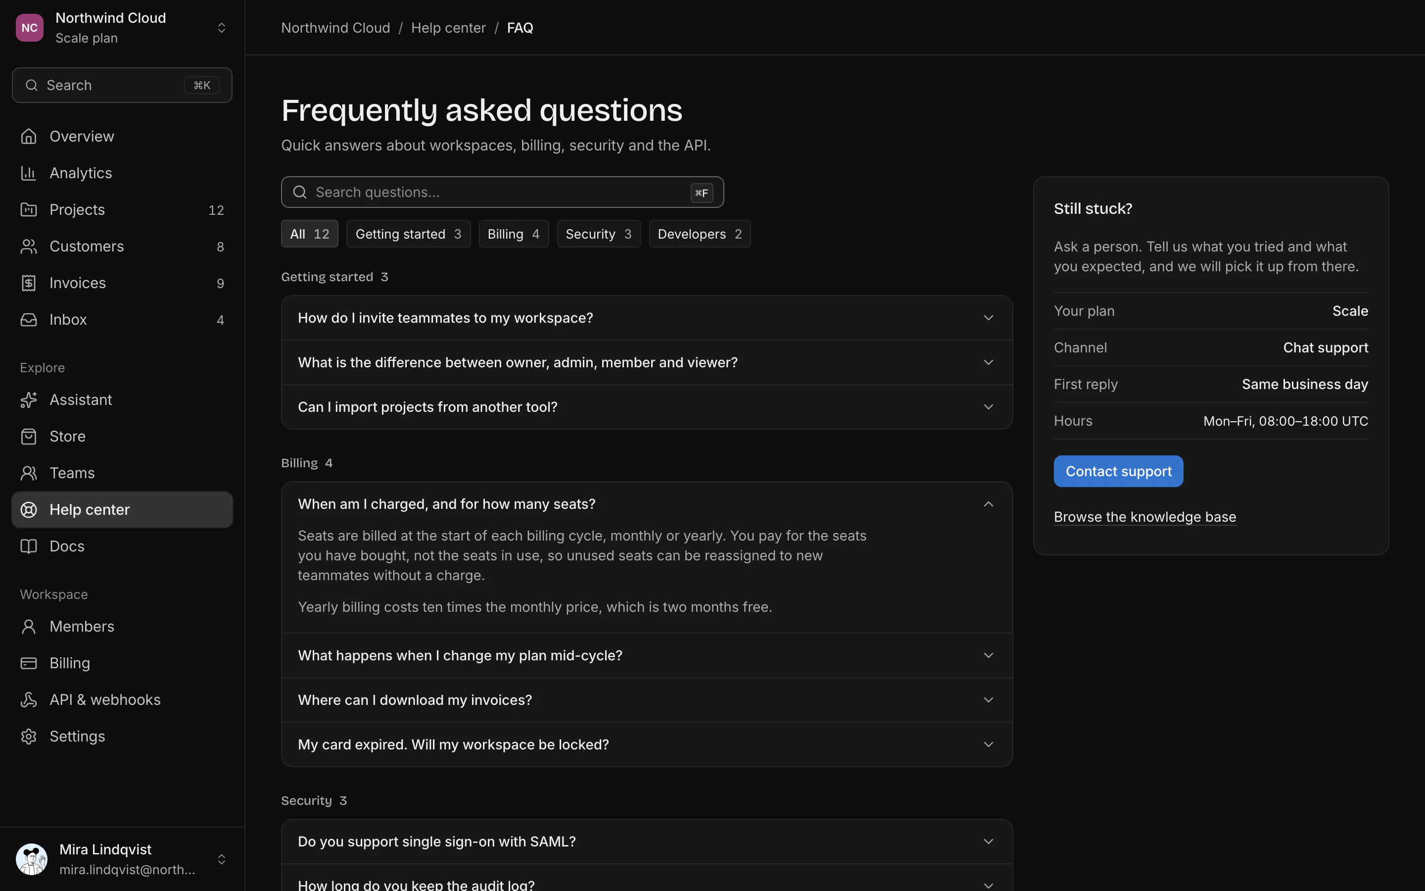Click the Teams icon in sidebar

28,473
